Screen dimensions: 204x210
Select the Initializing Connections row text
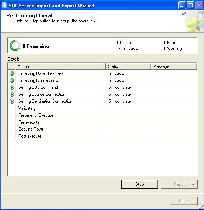(38, 80)
